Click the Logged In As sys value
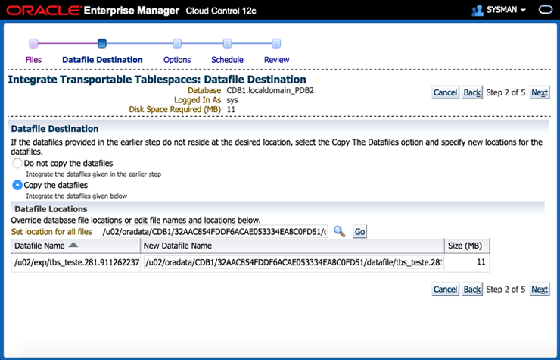 [232, 100]
